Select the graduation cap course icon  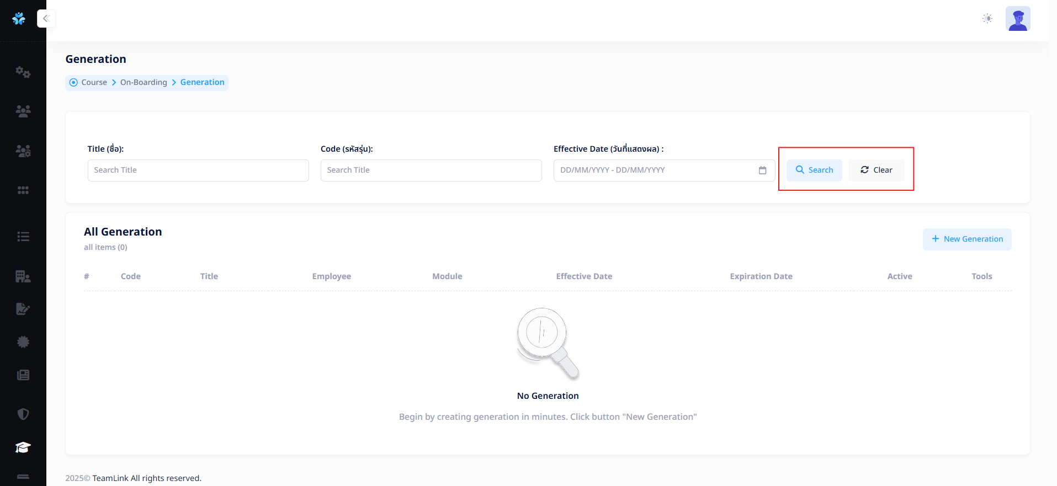23,447
